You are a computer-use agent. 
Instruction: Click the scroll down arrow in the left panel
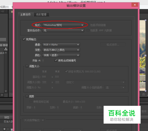[6, 91]
